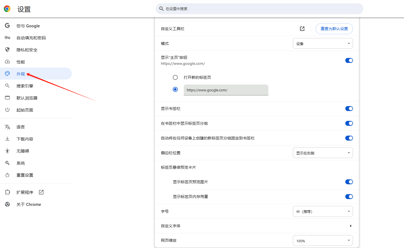The image size is (404, 248).
Task: Click the palette icon for 外观
Action: [7, 74]
